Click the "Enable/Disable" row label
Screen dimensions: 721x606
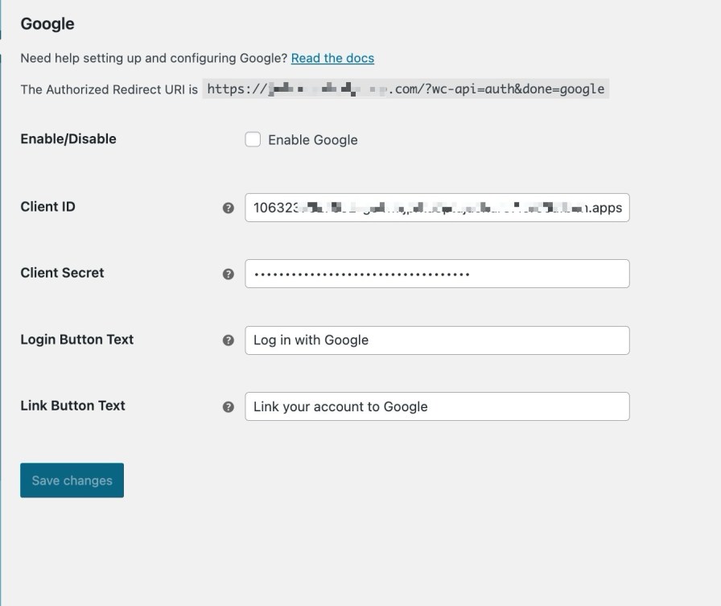(x=68, y=139)
